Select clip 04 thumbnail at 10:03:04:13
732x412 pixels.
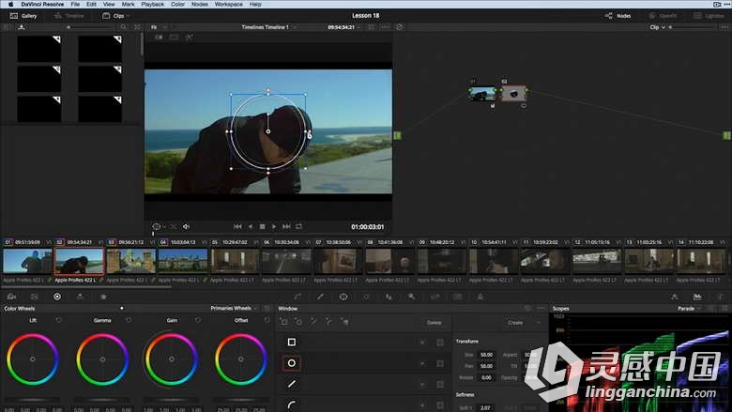[x=183, y=261]
